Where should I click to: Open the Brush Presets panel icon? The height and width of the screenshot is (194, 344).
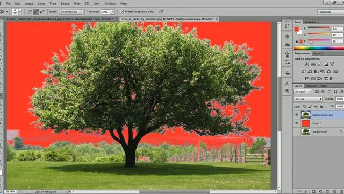coord(287,55)
